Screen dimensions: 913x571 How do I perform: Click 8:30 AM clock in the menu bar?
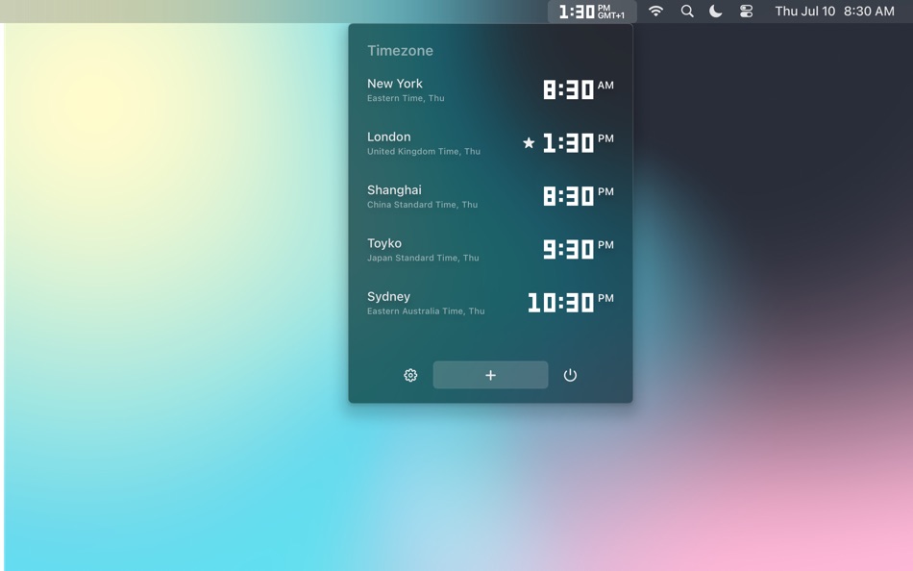pos(870,11)
